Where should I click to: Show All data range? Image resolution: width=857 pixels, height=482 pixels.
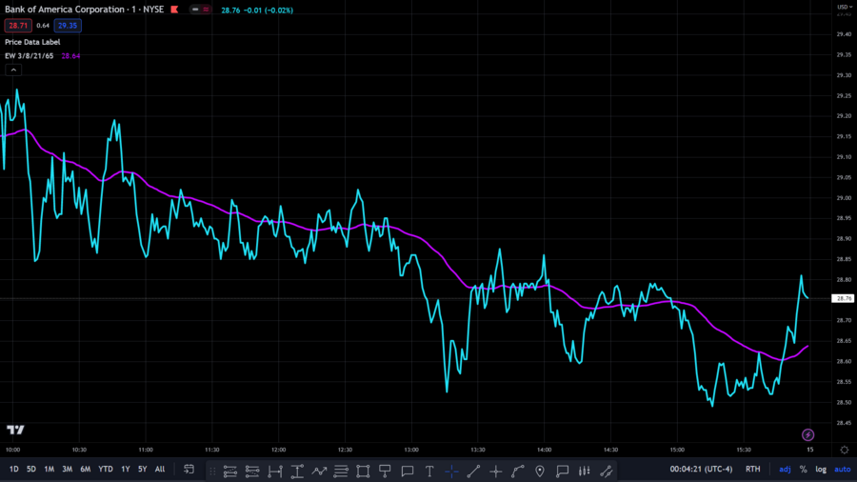click(160, 469)
